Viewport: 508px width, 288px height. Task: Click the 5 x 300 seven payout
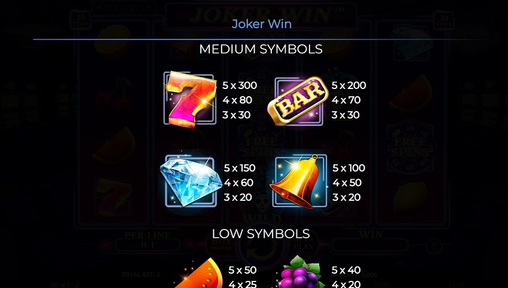coord(240,85)
